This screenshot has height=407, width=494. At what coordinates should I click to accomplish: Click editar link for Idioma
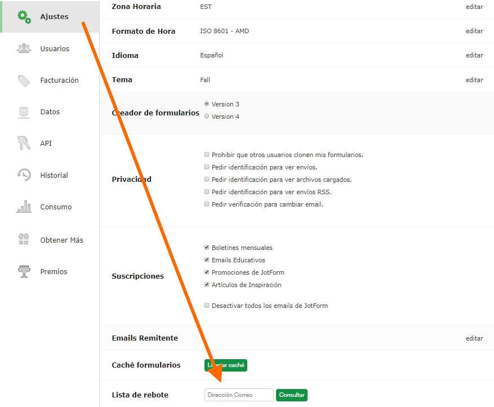474,55
